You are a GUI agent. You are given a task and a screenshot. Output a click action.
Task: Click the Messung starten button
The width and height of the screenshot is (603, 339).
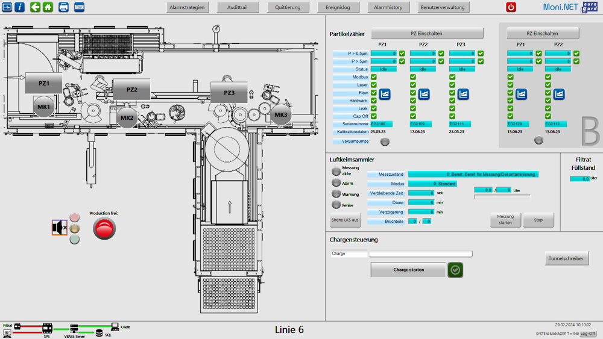pos(505,220)
